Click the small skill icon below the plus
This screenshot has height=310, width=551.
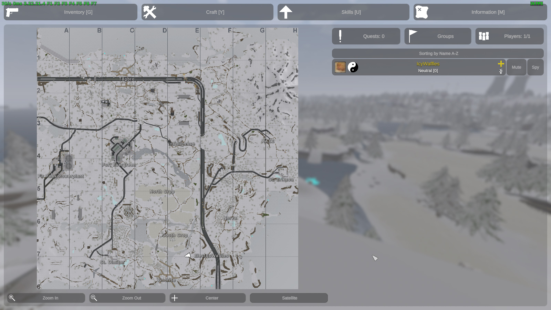click(501, 71)
